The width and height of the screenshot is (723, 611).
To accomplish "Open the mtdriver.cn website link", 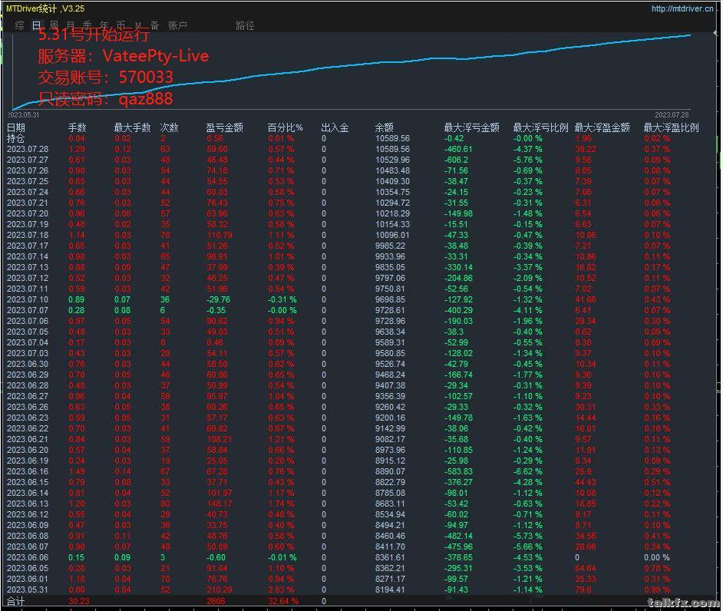I will pyautogui.click(x=682, y=8).
